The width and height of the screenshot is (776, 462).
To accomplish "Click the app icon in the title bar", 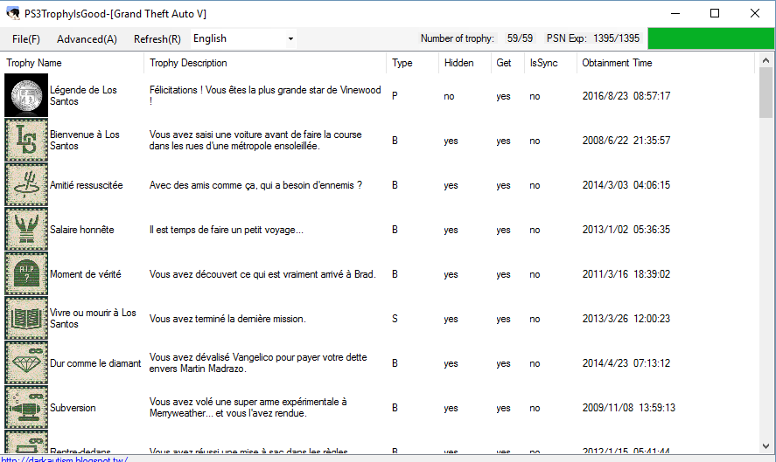I will [12, 13].
